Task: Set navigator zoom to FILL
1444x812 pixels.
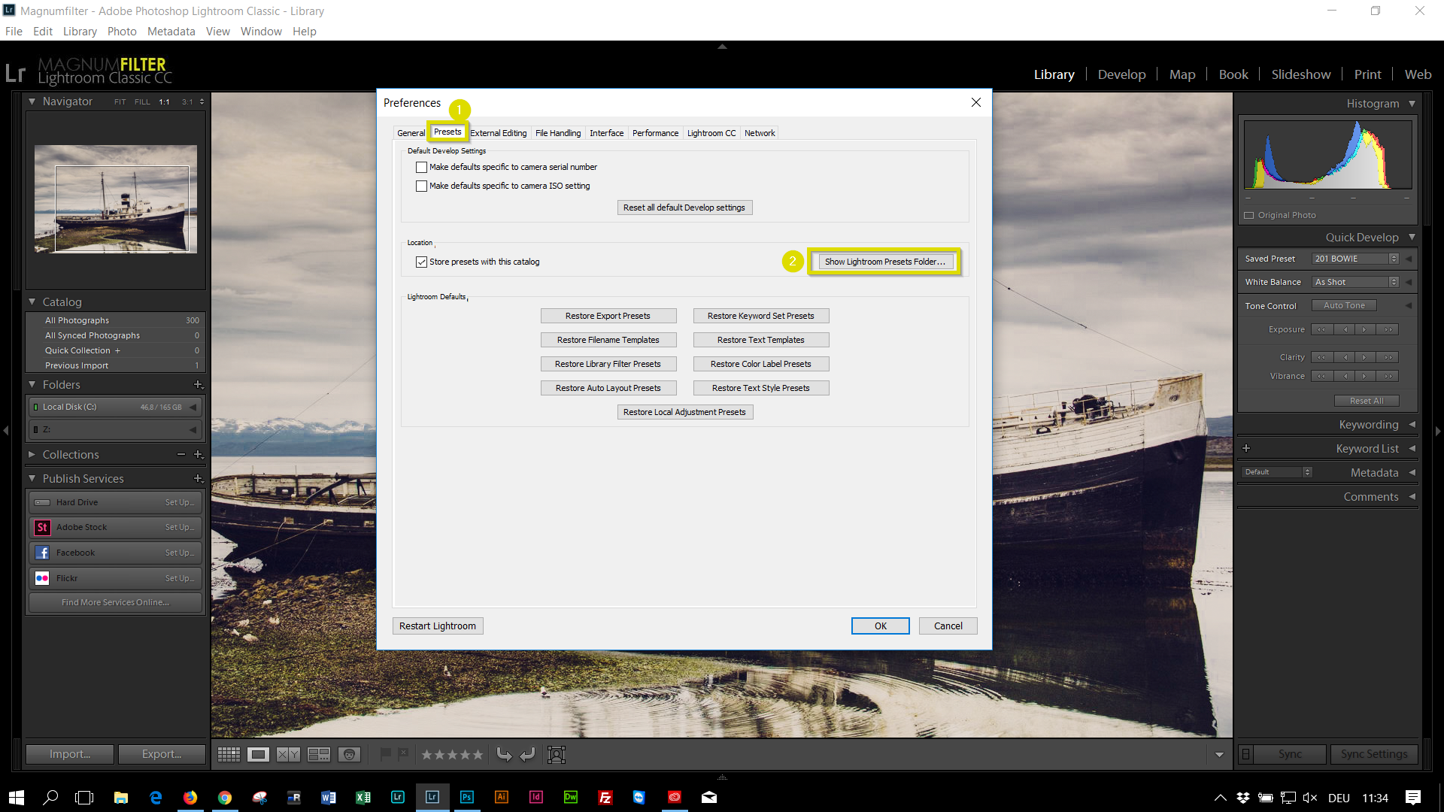Action: click(x=142, y=101)
